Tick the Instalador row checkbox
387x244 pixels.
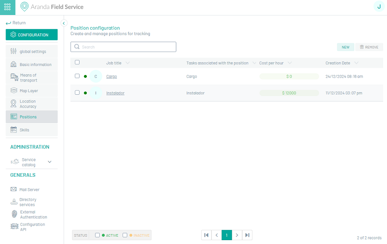tap(77, 93)
